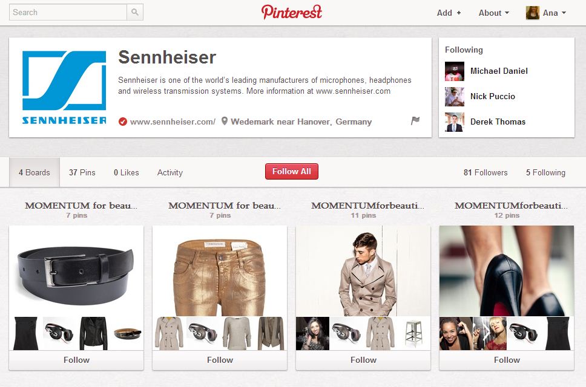Follow the board with the black belt
The image size is (586, 387).
[76, 360]
